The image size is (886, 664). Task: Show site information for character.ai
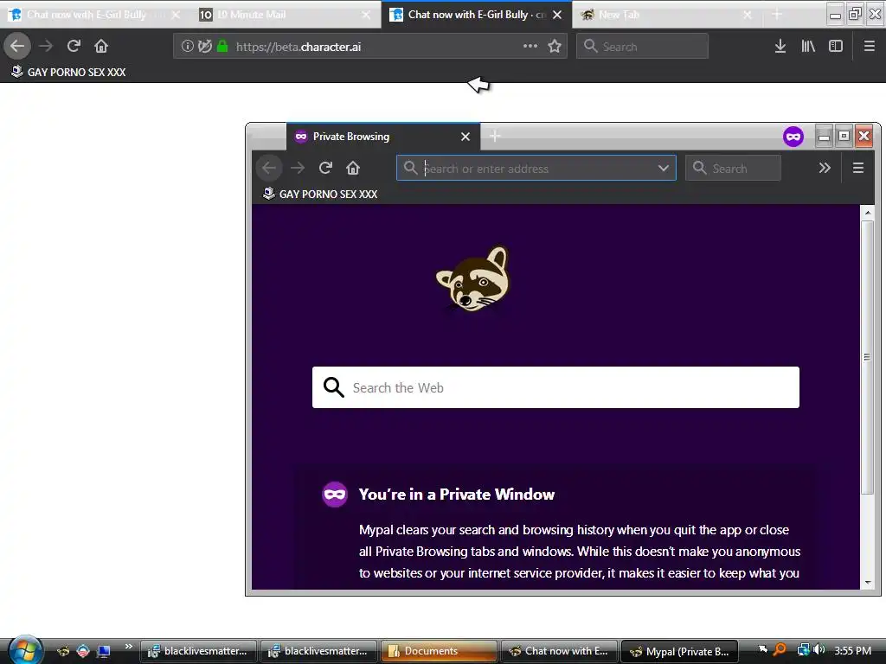187,47
